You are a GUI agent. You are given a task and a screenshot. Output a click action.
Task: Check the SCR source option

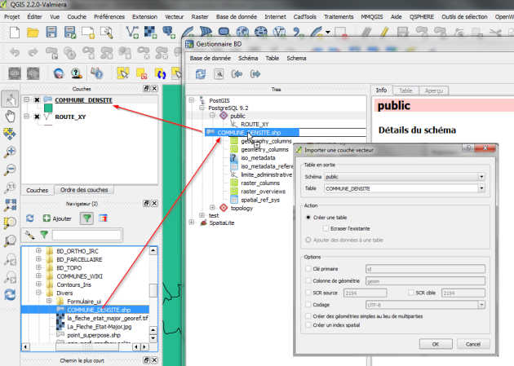[308, 293]
